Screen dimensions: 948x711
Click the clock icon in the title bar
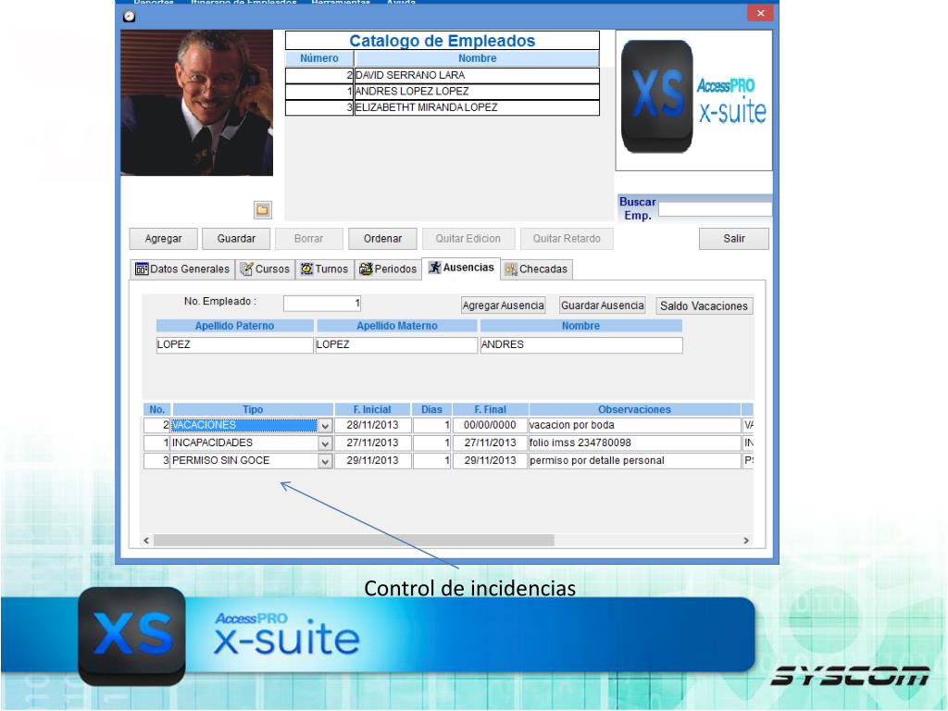130,17
